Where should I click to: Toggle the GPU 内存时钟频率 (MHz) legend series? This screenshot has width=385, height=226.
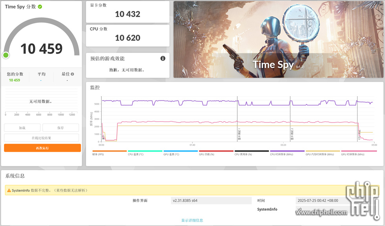pyautogui.click(x=323, y=153)
